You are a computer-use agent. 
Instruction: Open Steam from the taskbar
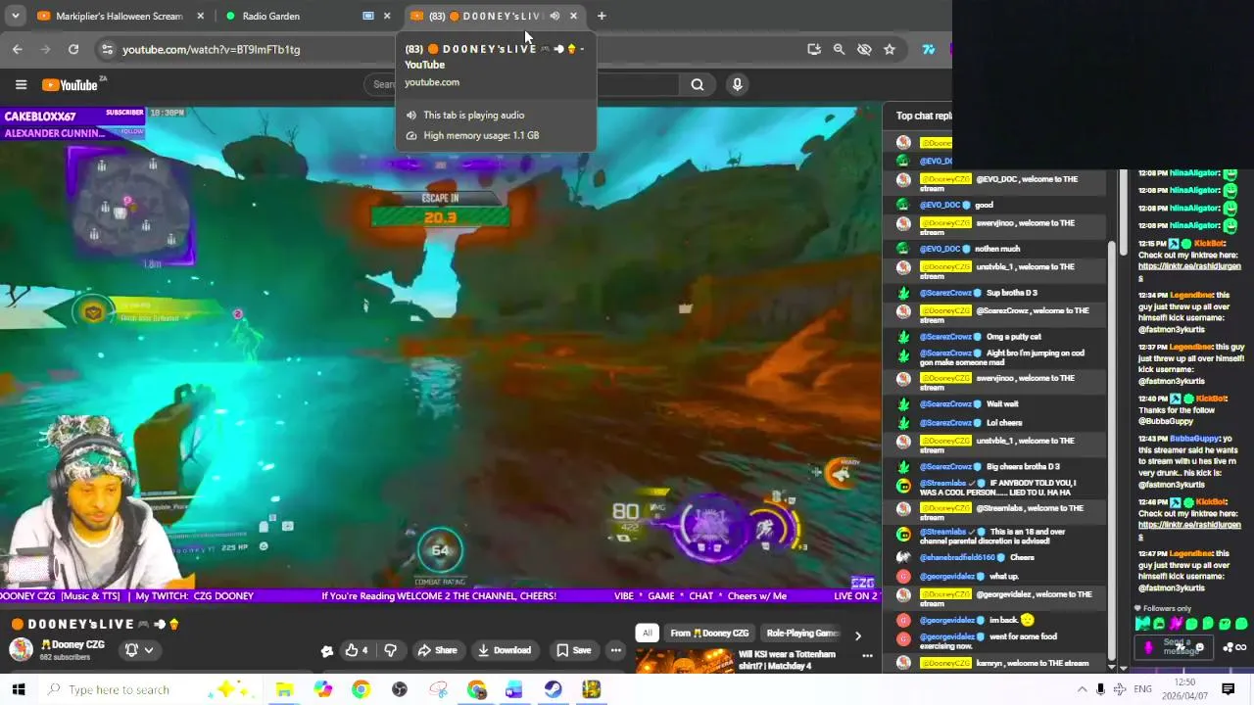pos(553,689)
